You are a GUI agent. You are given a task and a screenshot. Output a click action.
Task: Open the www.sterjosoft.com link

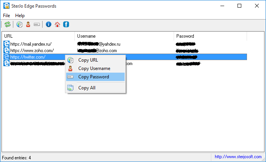238,157
